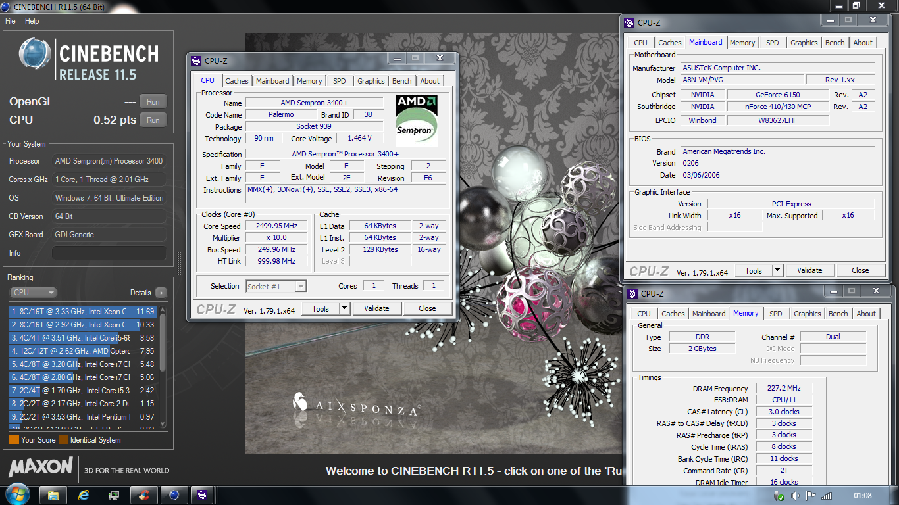
Task: Click the Info input field
Action: tap(109, 253)
